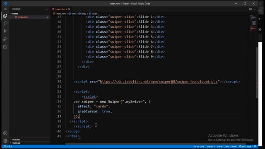Click index.html in the breadcrumb
The image size is (265, 149).
pos(61,14)
